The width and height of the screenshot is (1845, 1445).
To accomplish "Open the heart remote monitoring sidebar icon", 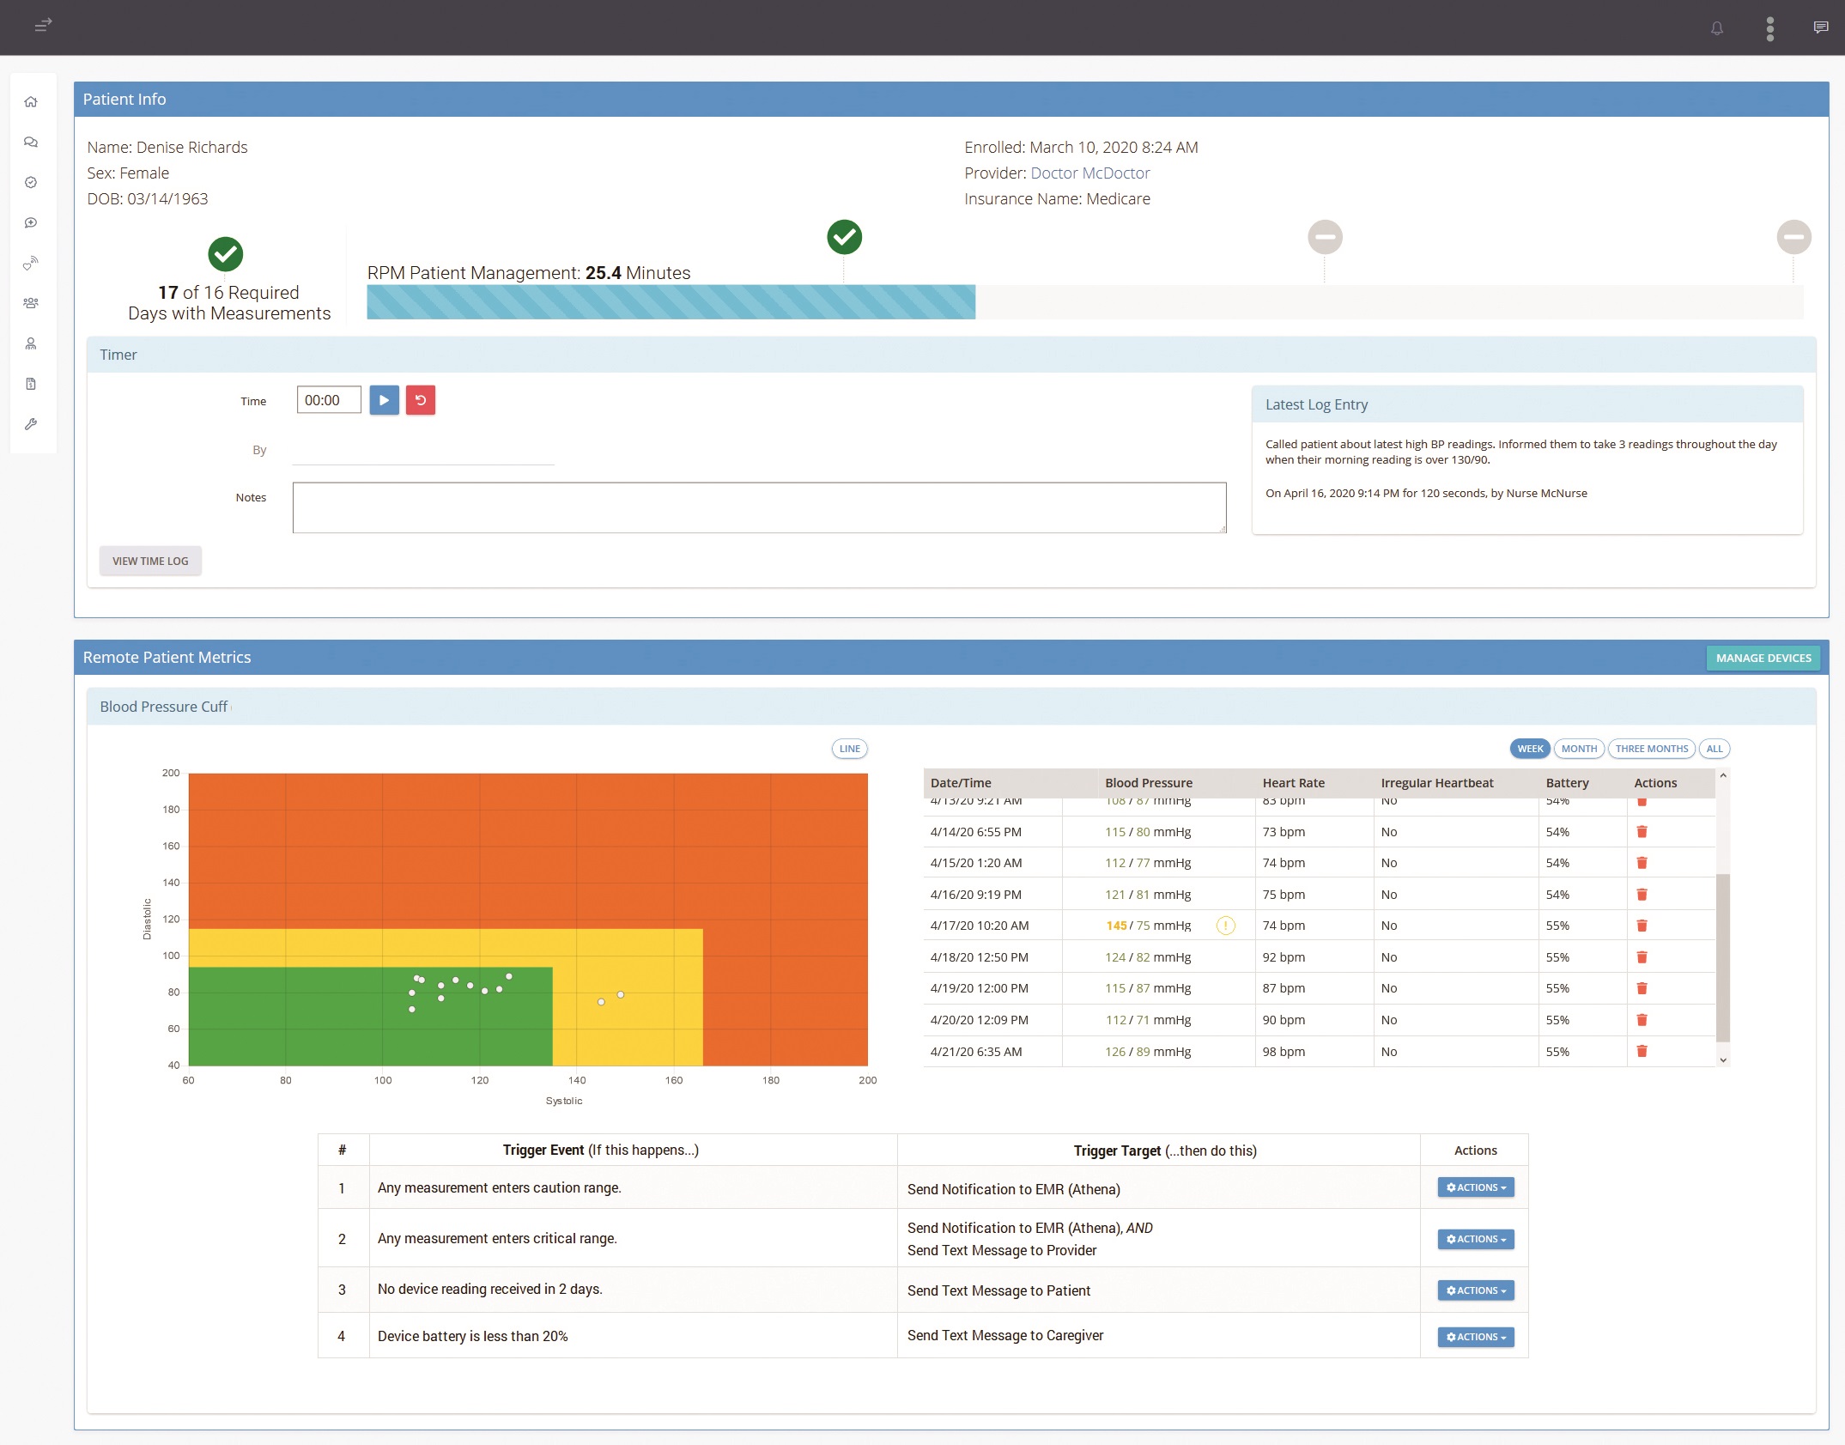I will pyautogui.click(x=31, y=263).
